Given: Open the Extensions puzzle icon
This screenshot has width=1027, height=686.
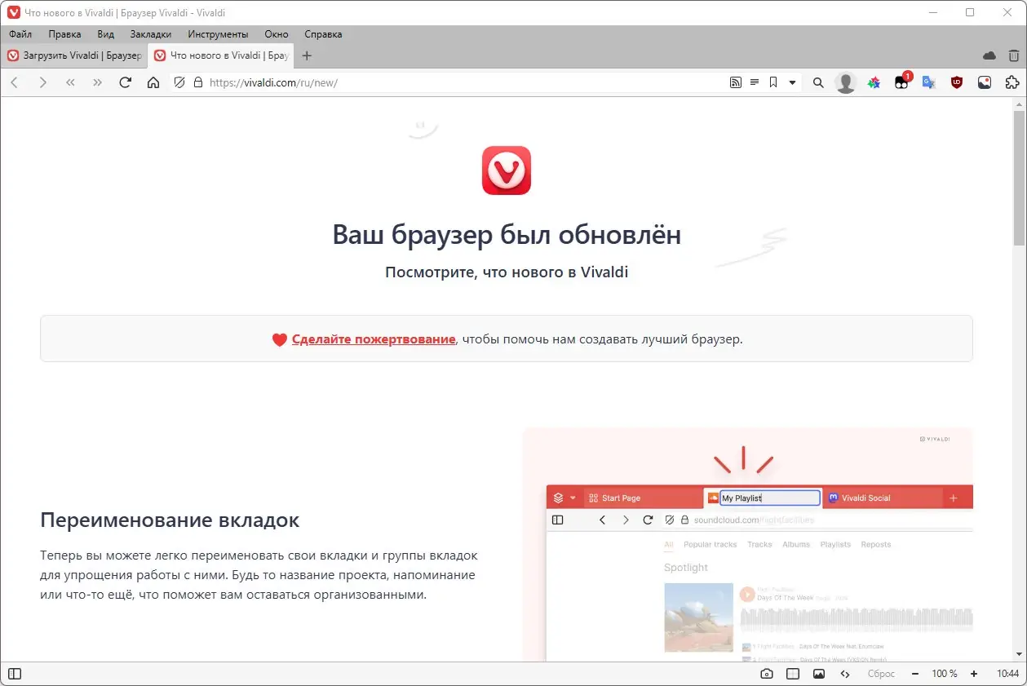Looking at the screenshot, I should (x=1012, y=82).
